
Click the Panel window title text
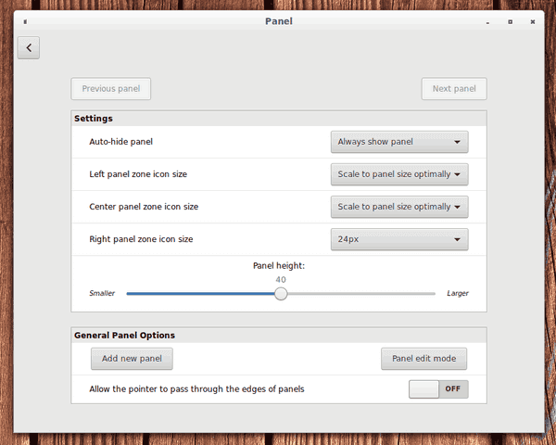[279, 21]
